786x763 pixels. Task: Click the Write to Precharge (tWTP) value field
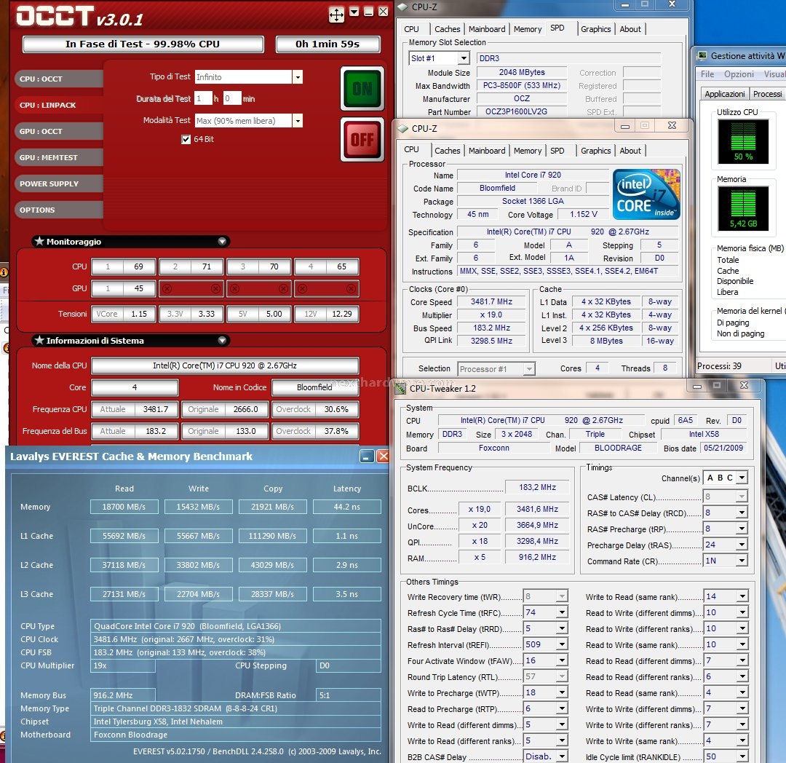click(x=540, y=692)
